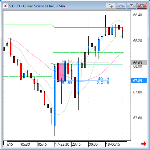
Task: Click the chart link chain icon
Action: (x=111, y=6)
